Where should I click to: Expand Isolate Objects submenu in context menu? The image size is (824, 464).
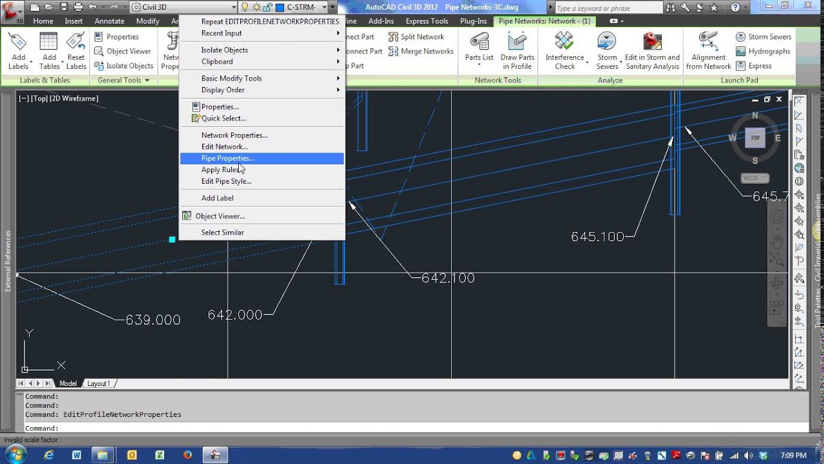262,50
